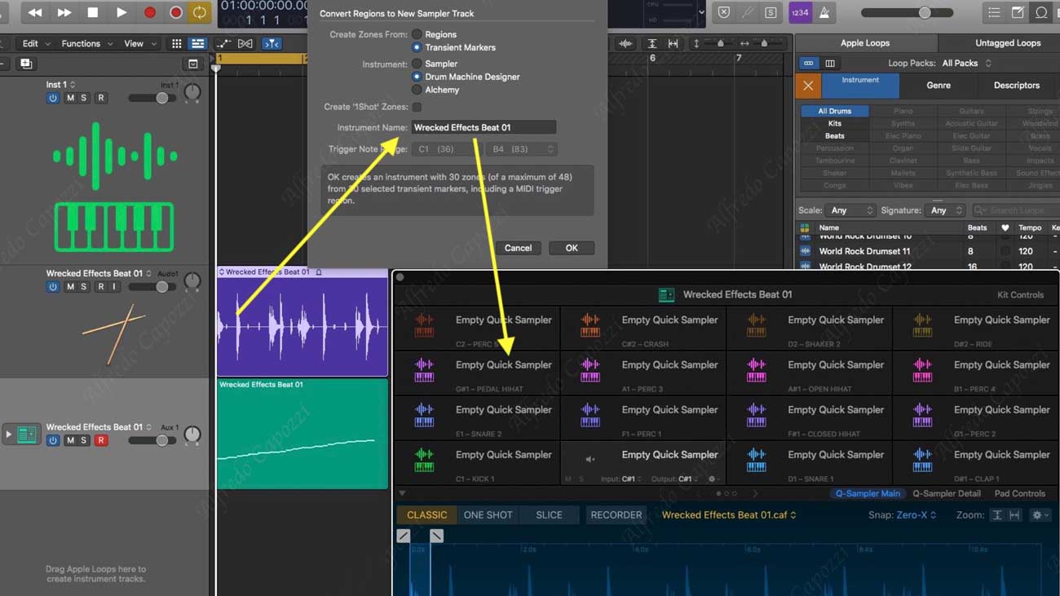Clear loop filters with orange X button

[807, 86]
